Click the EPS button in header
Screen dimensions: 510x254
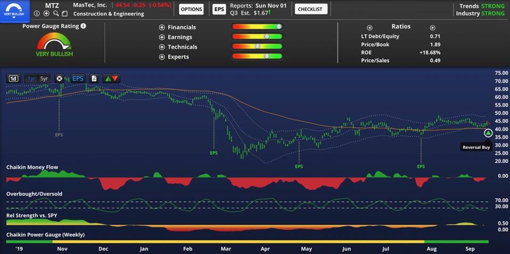(x=219, y=9)
